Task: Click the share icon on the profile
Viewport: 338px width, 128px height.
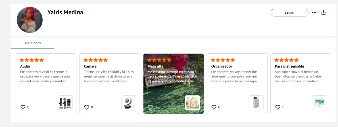Action: [323, 12]
